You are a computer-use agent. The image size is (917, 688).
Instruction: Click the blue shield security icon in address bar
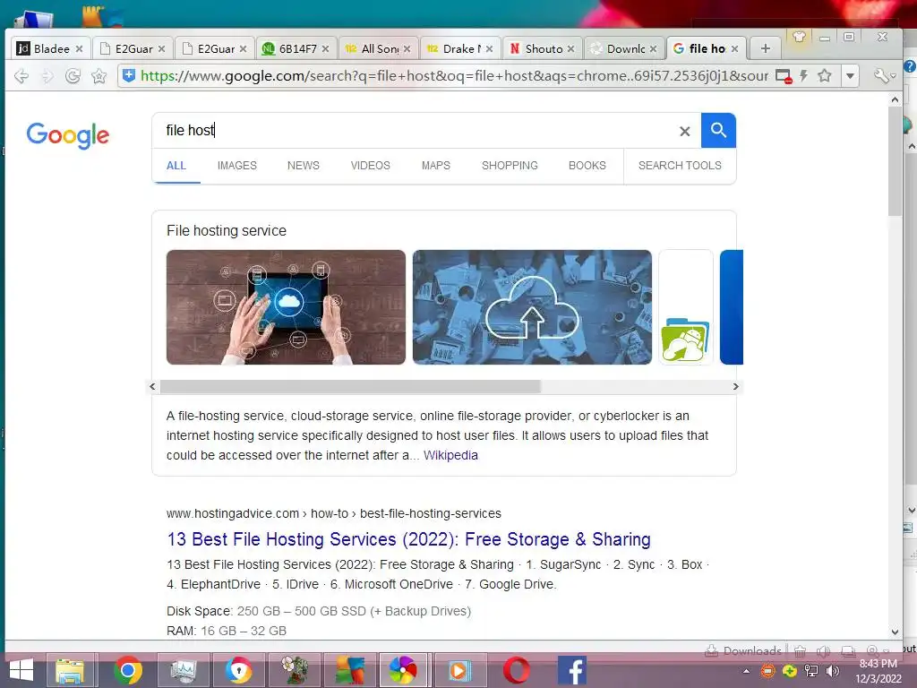pos(129,75)
